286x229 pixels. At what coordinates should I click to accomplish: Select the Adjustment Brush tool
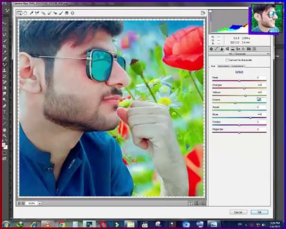pyautogui.click(x=61, y=13)
